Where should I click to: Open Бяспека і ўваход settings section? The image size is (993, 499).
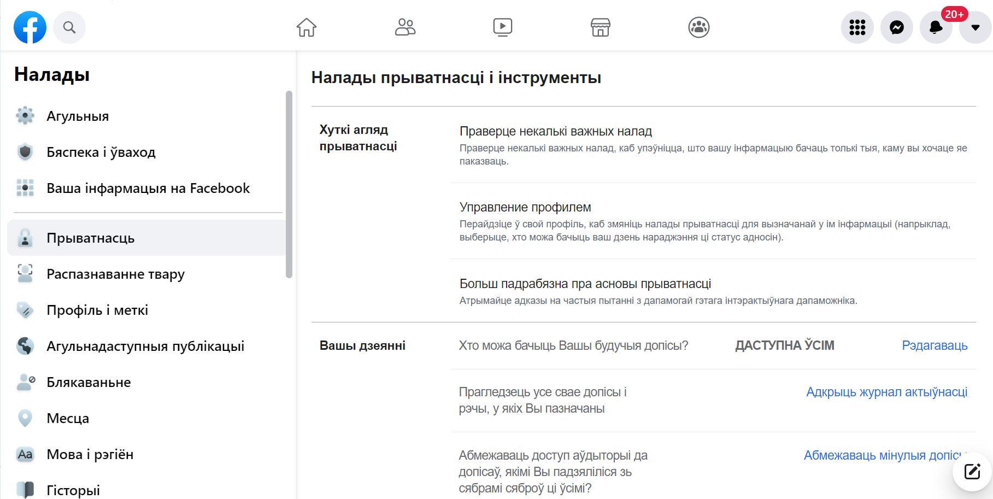coord(101,152)
